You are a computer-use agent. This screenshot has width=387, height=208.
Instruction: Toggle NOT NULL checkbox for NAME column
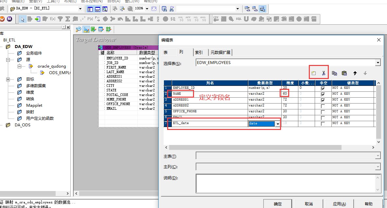(323, 93)
